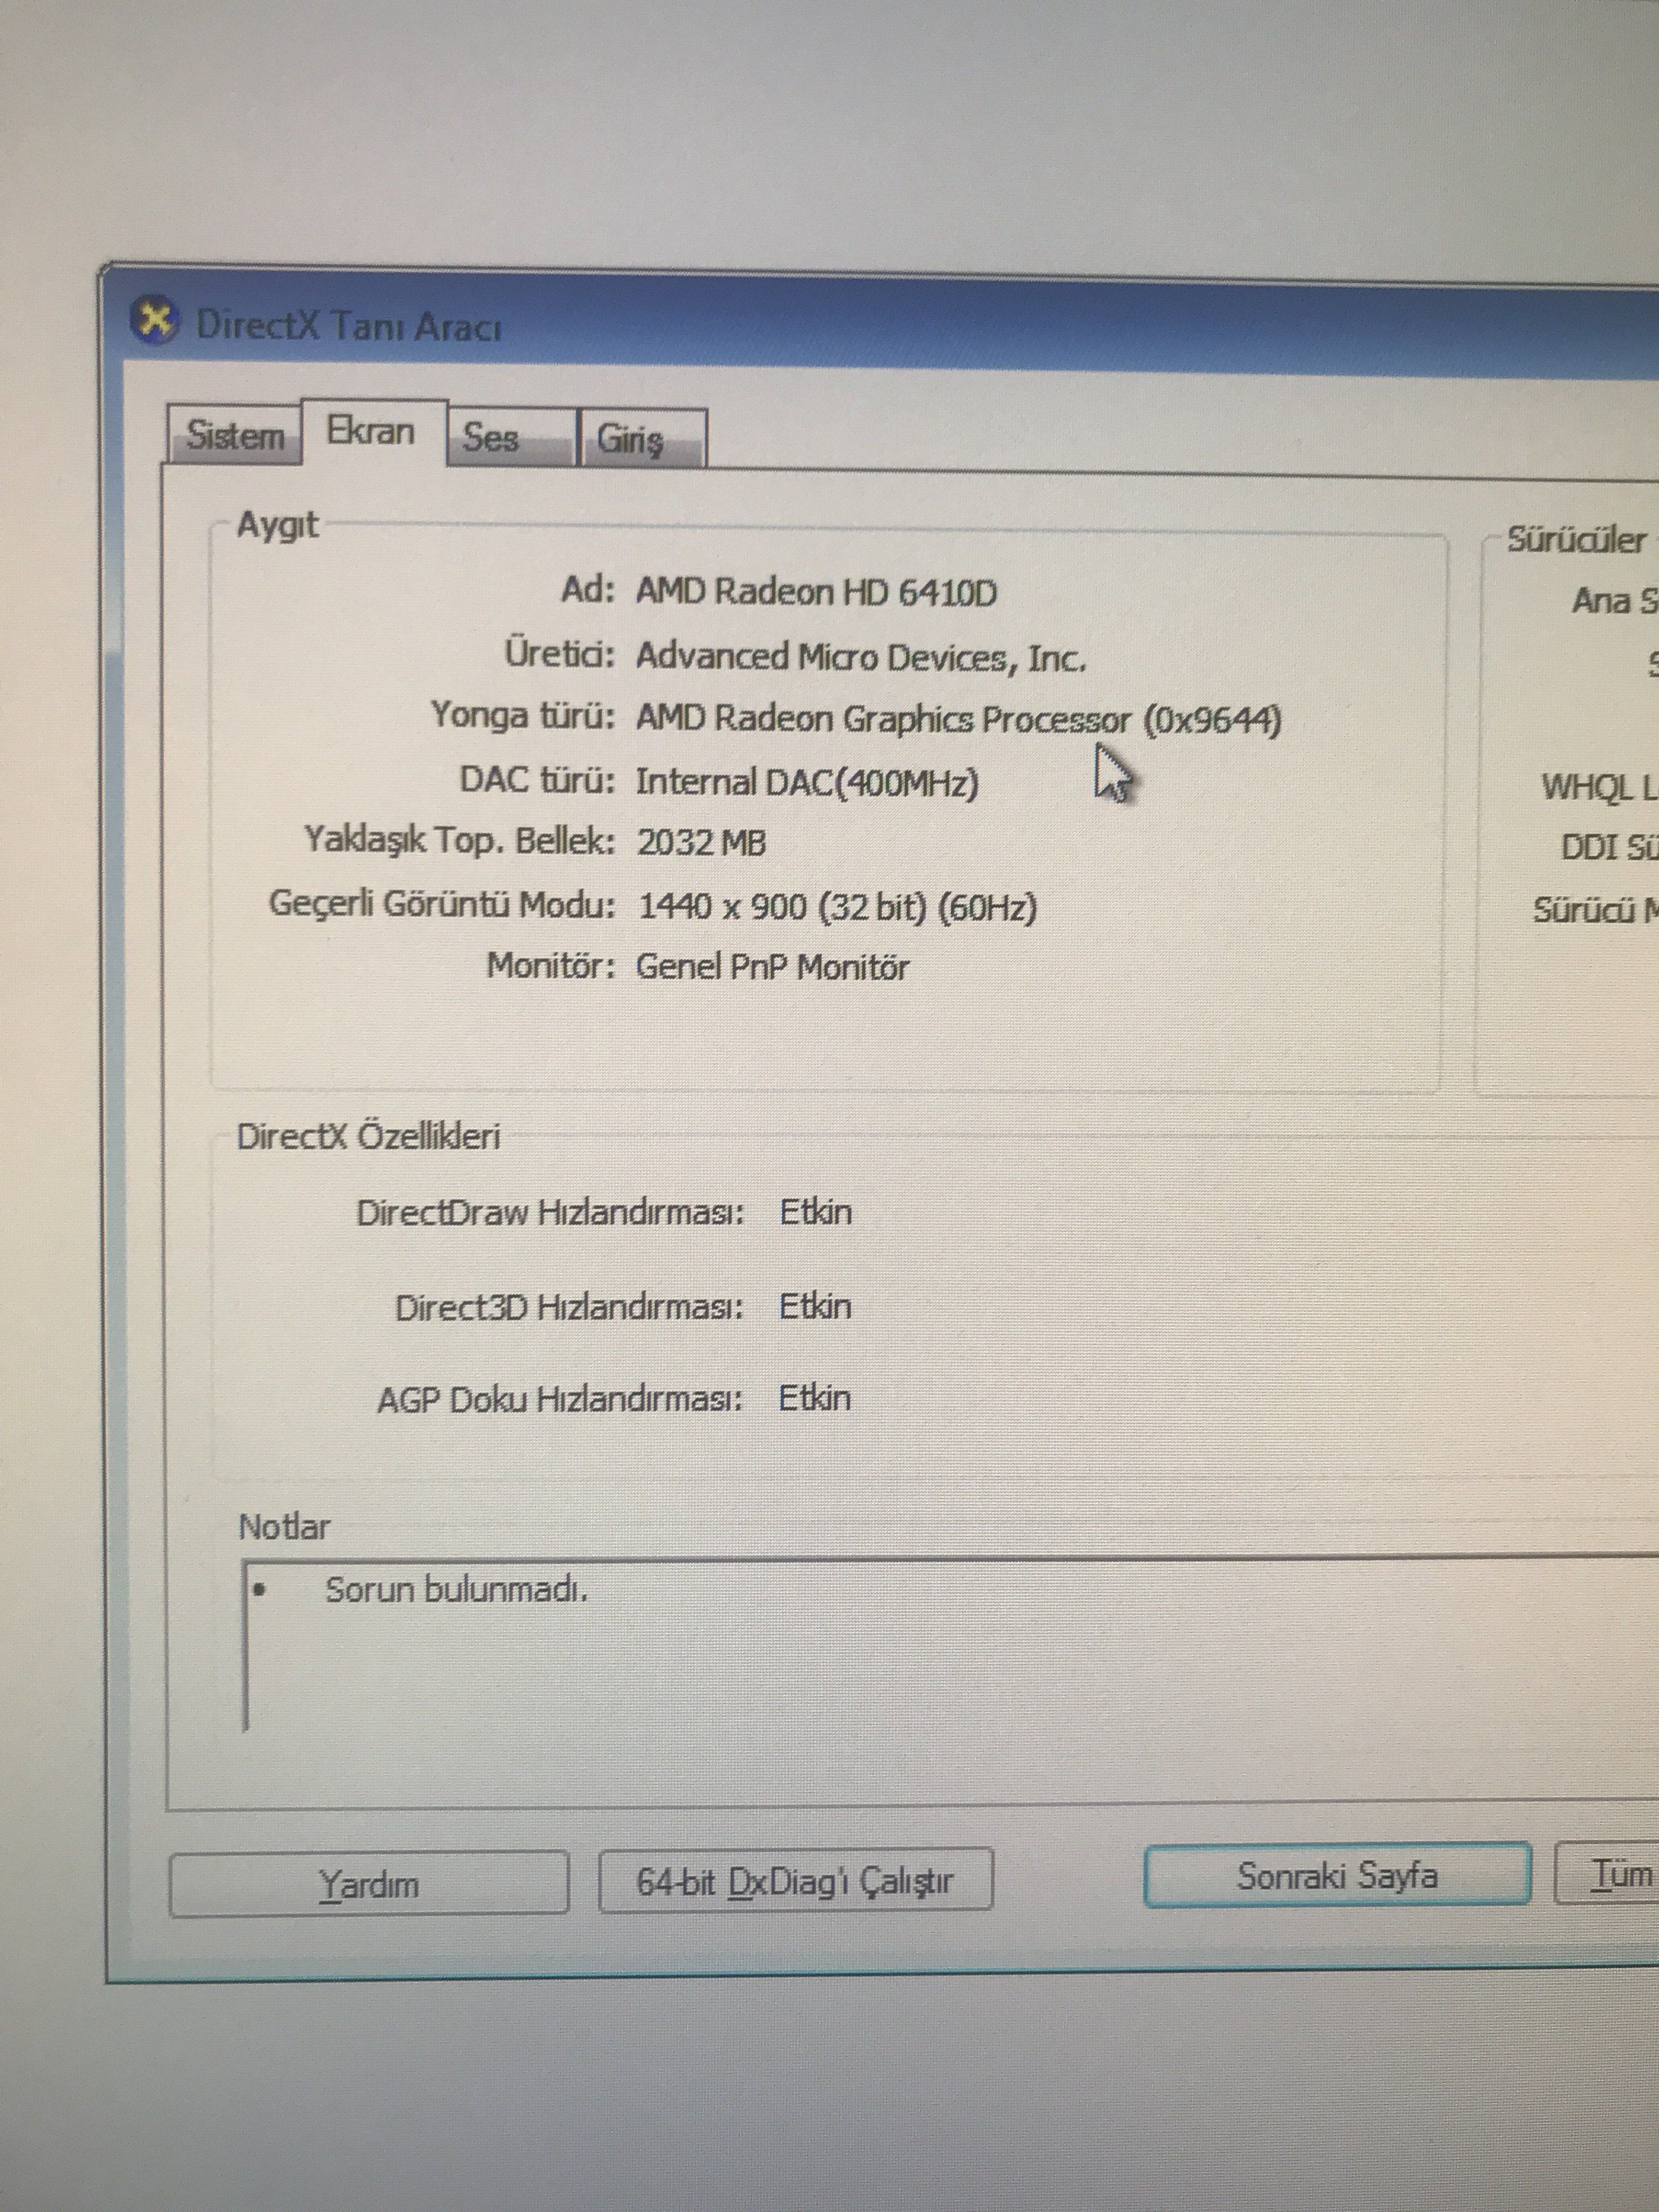Image resolution: width=1659 pixels, height=2212 pixels.
Task: Click the Yonga türü chip value
Action: (x=958, y=719)
